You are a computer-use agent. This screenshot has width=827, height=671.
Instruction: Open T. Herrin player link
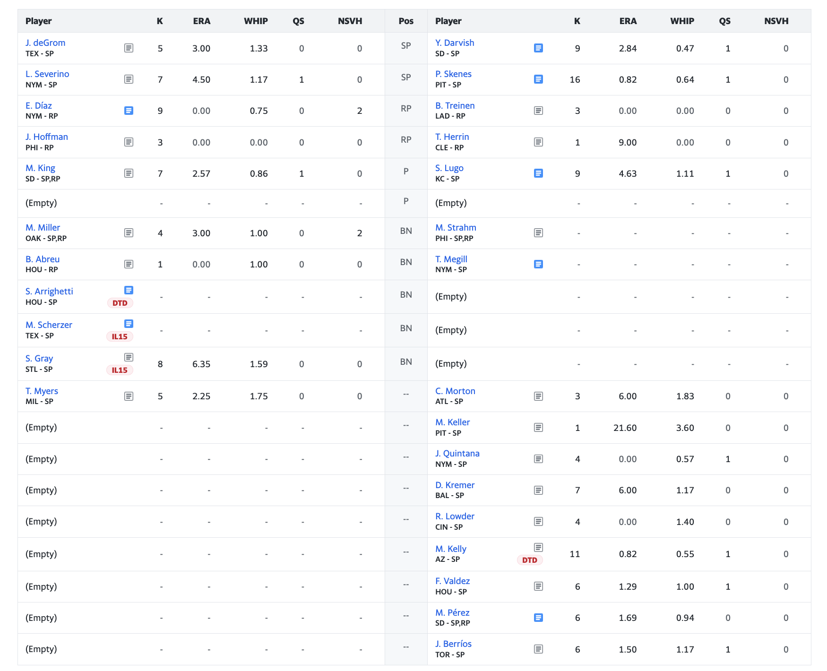point(452,137)
